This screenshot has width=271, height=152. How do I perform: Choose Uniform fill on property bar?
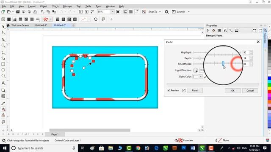pyautogui.click(x=9, y=19)
